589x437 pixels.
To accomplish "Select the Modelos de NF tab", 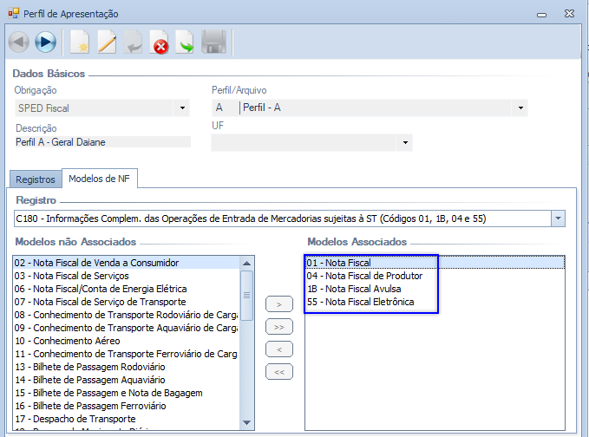I will click(x=99, y=179).
